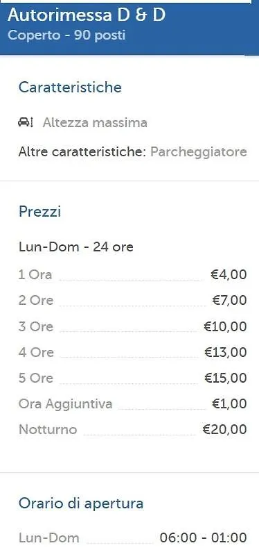Expand the Prezzi section heading
The width and height of the screenshot is (259, 550).
click(x=39, y=212)
